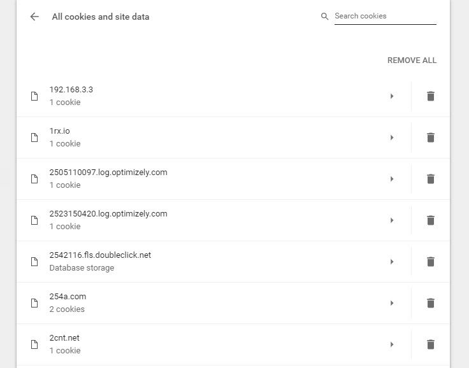
Task: Delete 2542116.fls.doubleclick.net database storage
Action: coord(431,262)
